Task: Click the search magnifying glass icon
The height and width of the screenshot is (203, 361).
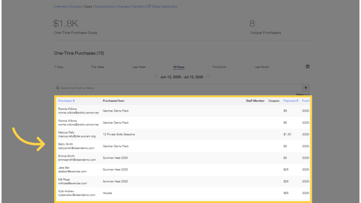Action: 58,88
